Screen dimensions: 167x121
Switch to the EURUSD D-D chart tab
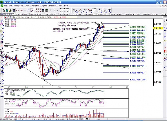pyautogui.click(x=89, y=14)
